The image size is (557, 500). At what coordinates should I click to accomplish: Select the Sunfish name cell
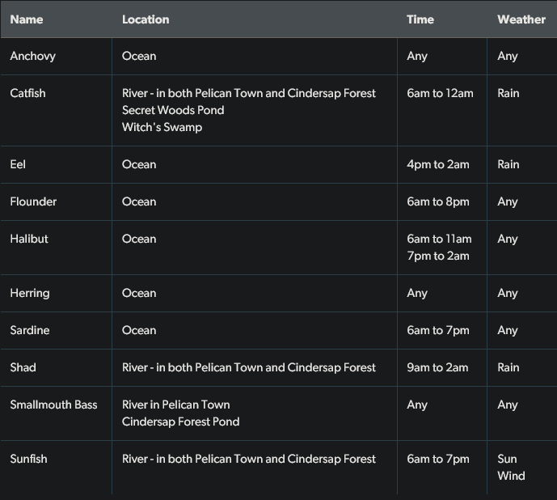pos(28,459)
